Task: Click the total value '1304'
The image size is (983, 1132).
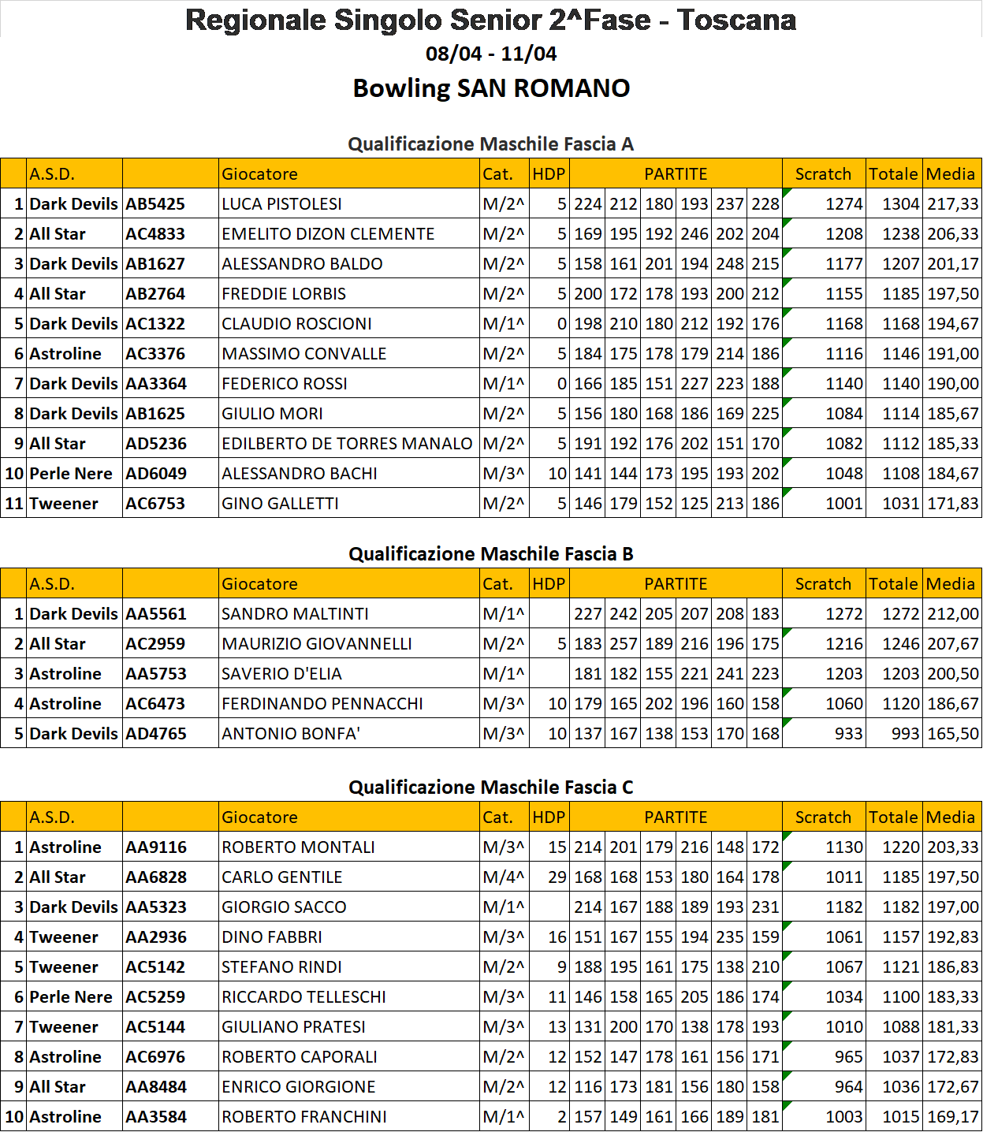Action: pyautogui.click(x=901, y=204)
